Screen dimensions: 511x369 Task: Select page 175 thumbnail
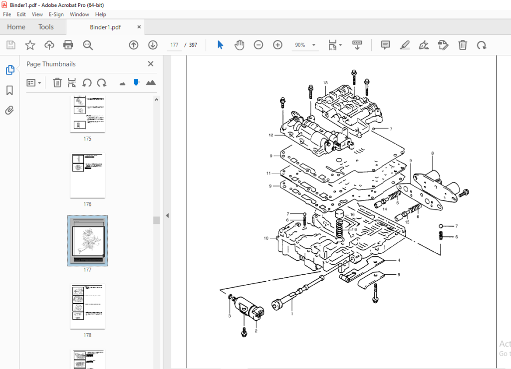87,114
